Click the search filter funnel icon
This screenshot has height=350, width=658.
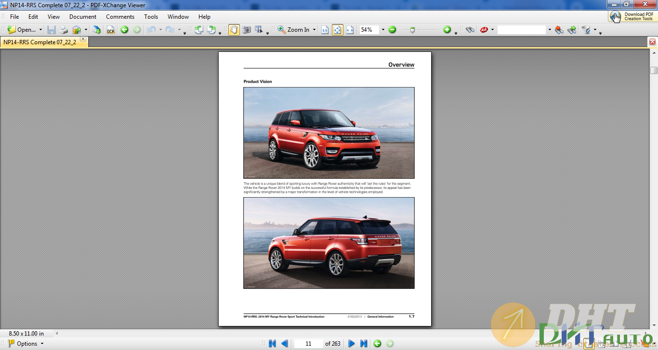click(586, 30)
